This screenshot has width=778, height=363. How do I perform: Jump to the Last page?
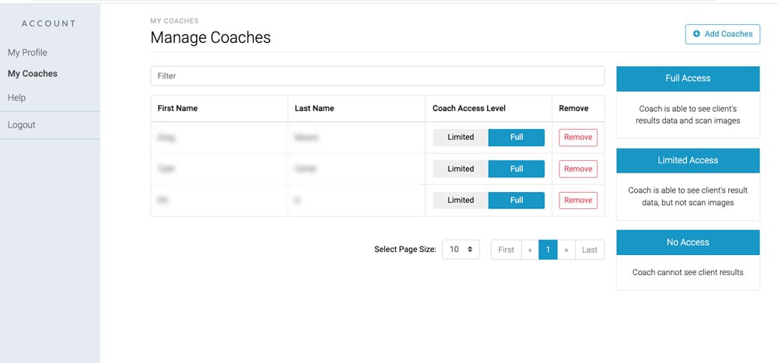pyautogui.click(x=590, y=250)
